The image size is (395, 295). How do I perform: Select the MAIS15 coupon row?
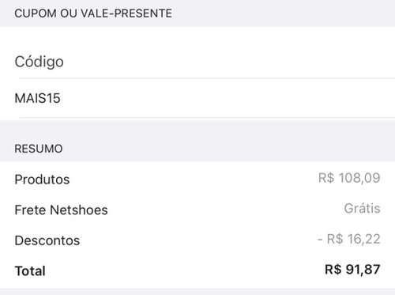[x=197, y=98]
